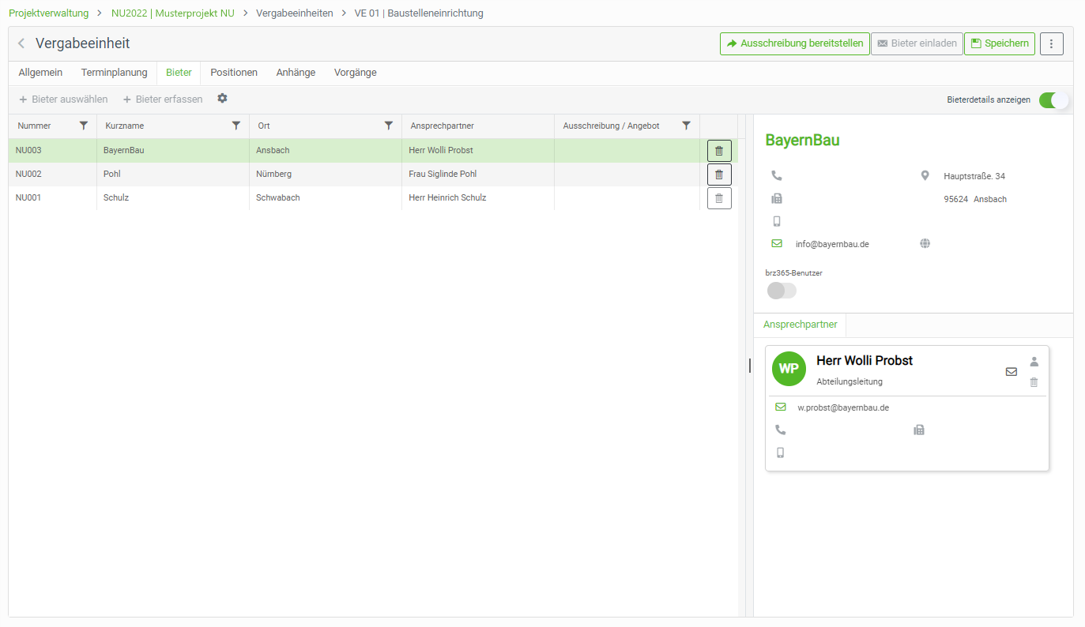
Task: Delete bidder Schulz with trash icon
Action: coord(719,197)
